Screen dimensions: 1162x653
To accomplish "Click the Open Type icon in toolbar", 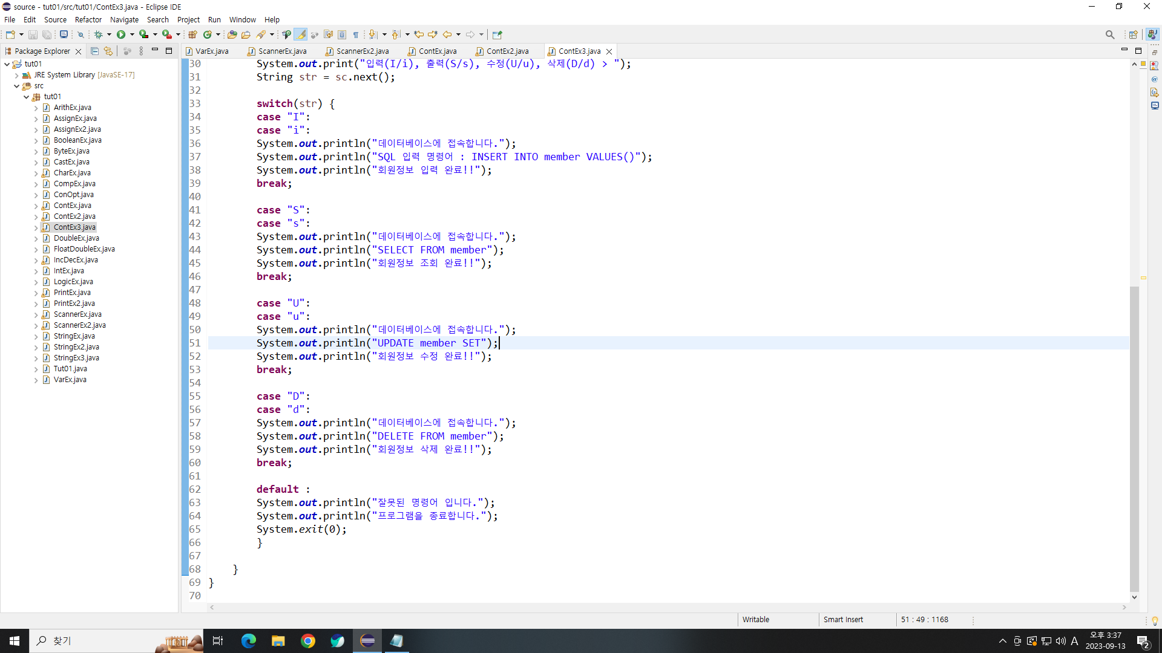I will [x=232, y=34].
